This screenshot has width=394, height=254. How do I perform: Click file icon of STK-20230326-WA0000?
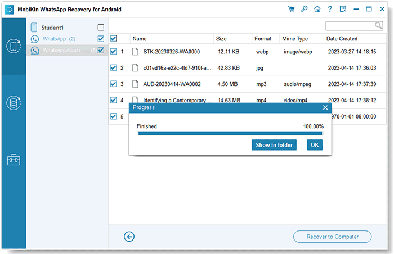pos(135,52)
